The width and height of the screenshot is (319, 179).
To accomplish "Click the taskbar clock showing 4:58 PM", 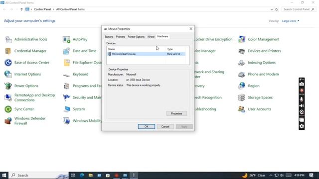I will click(x=299, y=176).
